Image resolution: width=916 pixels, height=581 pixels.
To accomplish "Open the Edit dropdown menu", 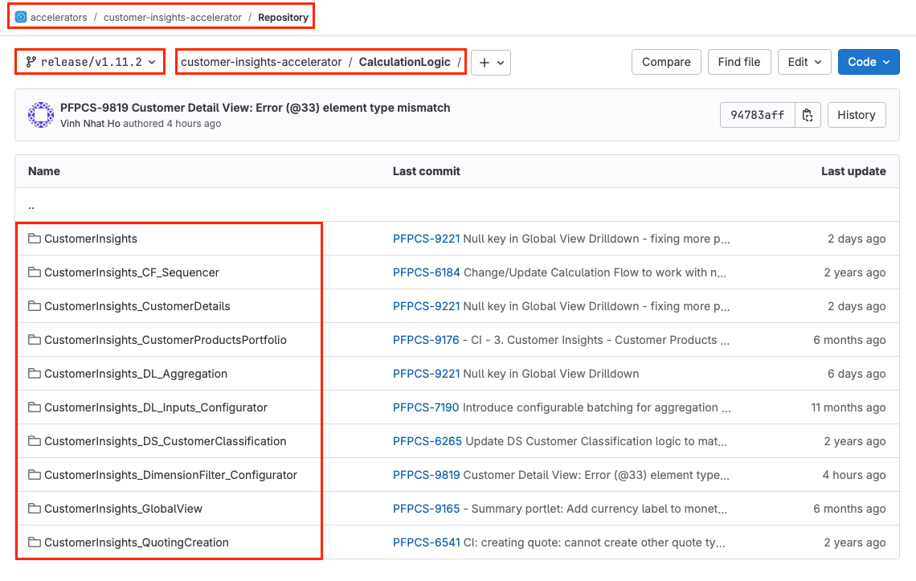I will coord(804,62).
